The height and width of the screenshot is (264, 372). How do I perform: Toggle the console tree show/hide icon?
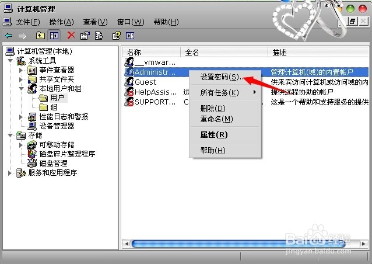[54, 36]
